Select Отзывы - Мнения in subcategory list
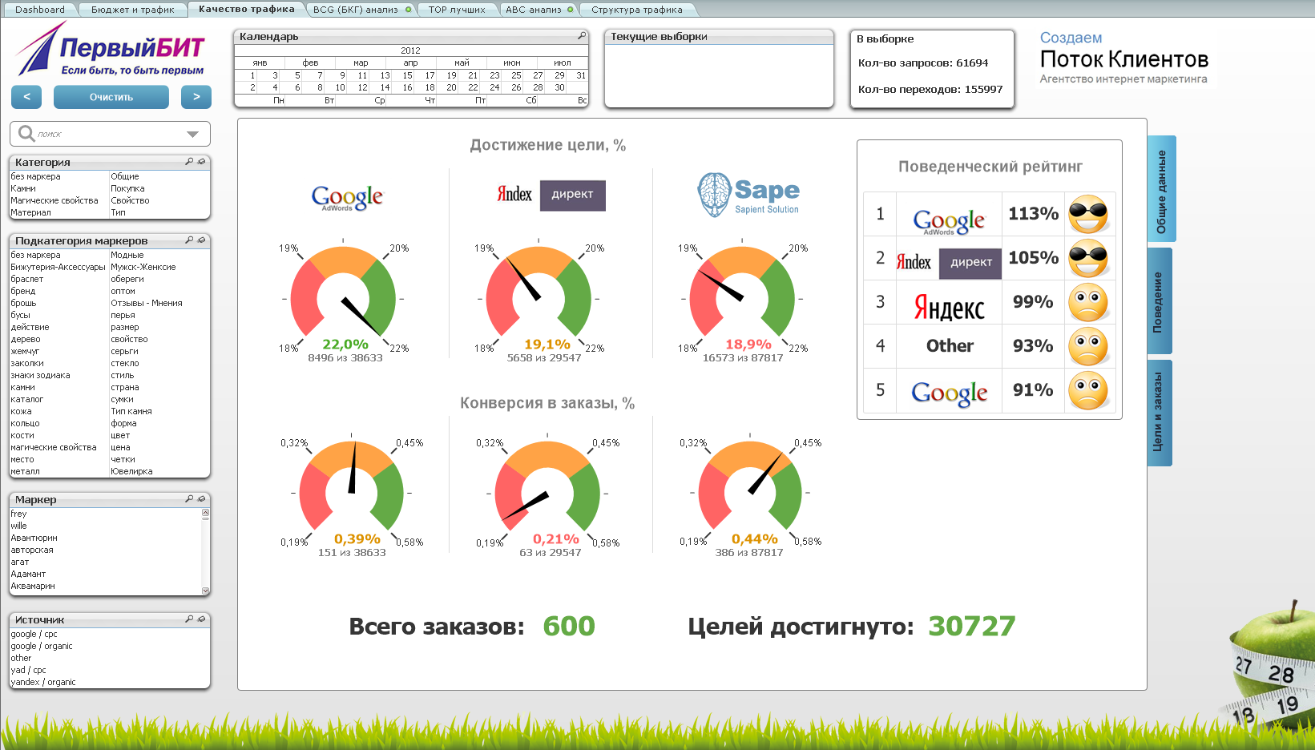 [159, 303]
